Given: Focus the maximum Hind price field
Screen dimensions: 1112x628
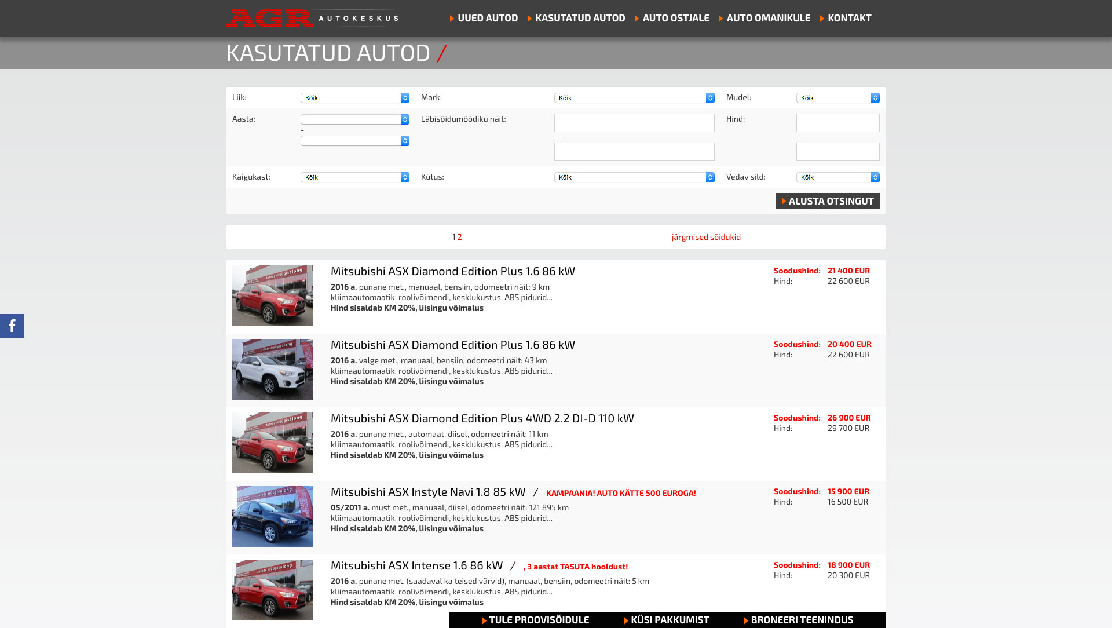Looking at the screenshot, I should tap(838, 152).
